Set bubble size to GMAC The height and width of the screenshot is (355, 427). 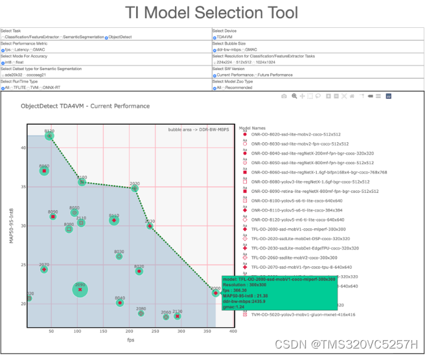(x=243, y=51)
